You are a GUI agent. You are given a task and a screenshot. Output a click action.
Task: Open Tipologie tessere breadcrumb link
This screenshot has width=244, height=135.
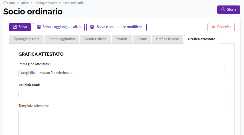46,3
